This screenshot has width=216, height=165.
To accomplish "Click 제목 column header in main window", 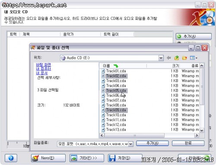I will coord(40,34).
